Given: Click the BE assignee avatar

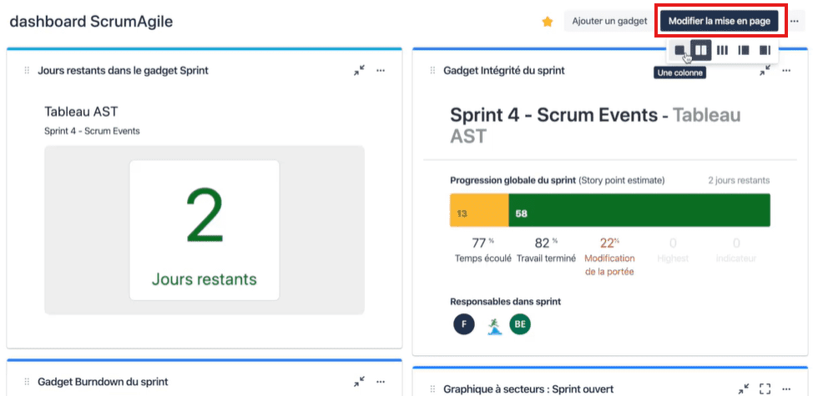Looking at the screenshot, I should click(520, 324).
